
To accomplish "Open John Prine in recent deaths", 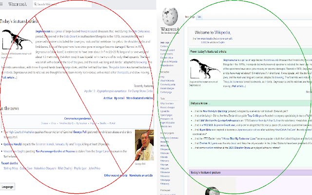I will 95,168.
